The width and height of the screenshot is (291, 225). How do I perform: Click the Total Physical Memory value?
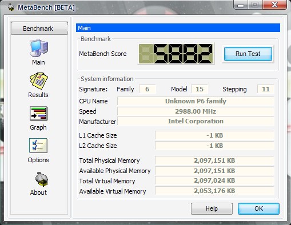[x=214, y=160]
